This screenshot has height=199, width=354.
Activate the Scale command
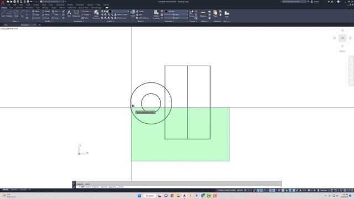pos(45,18)
